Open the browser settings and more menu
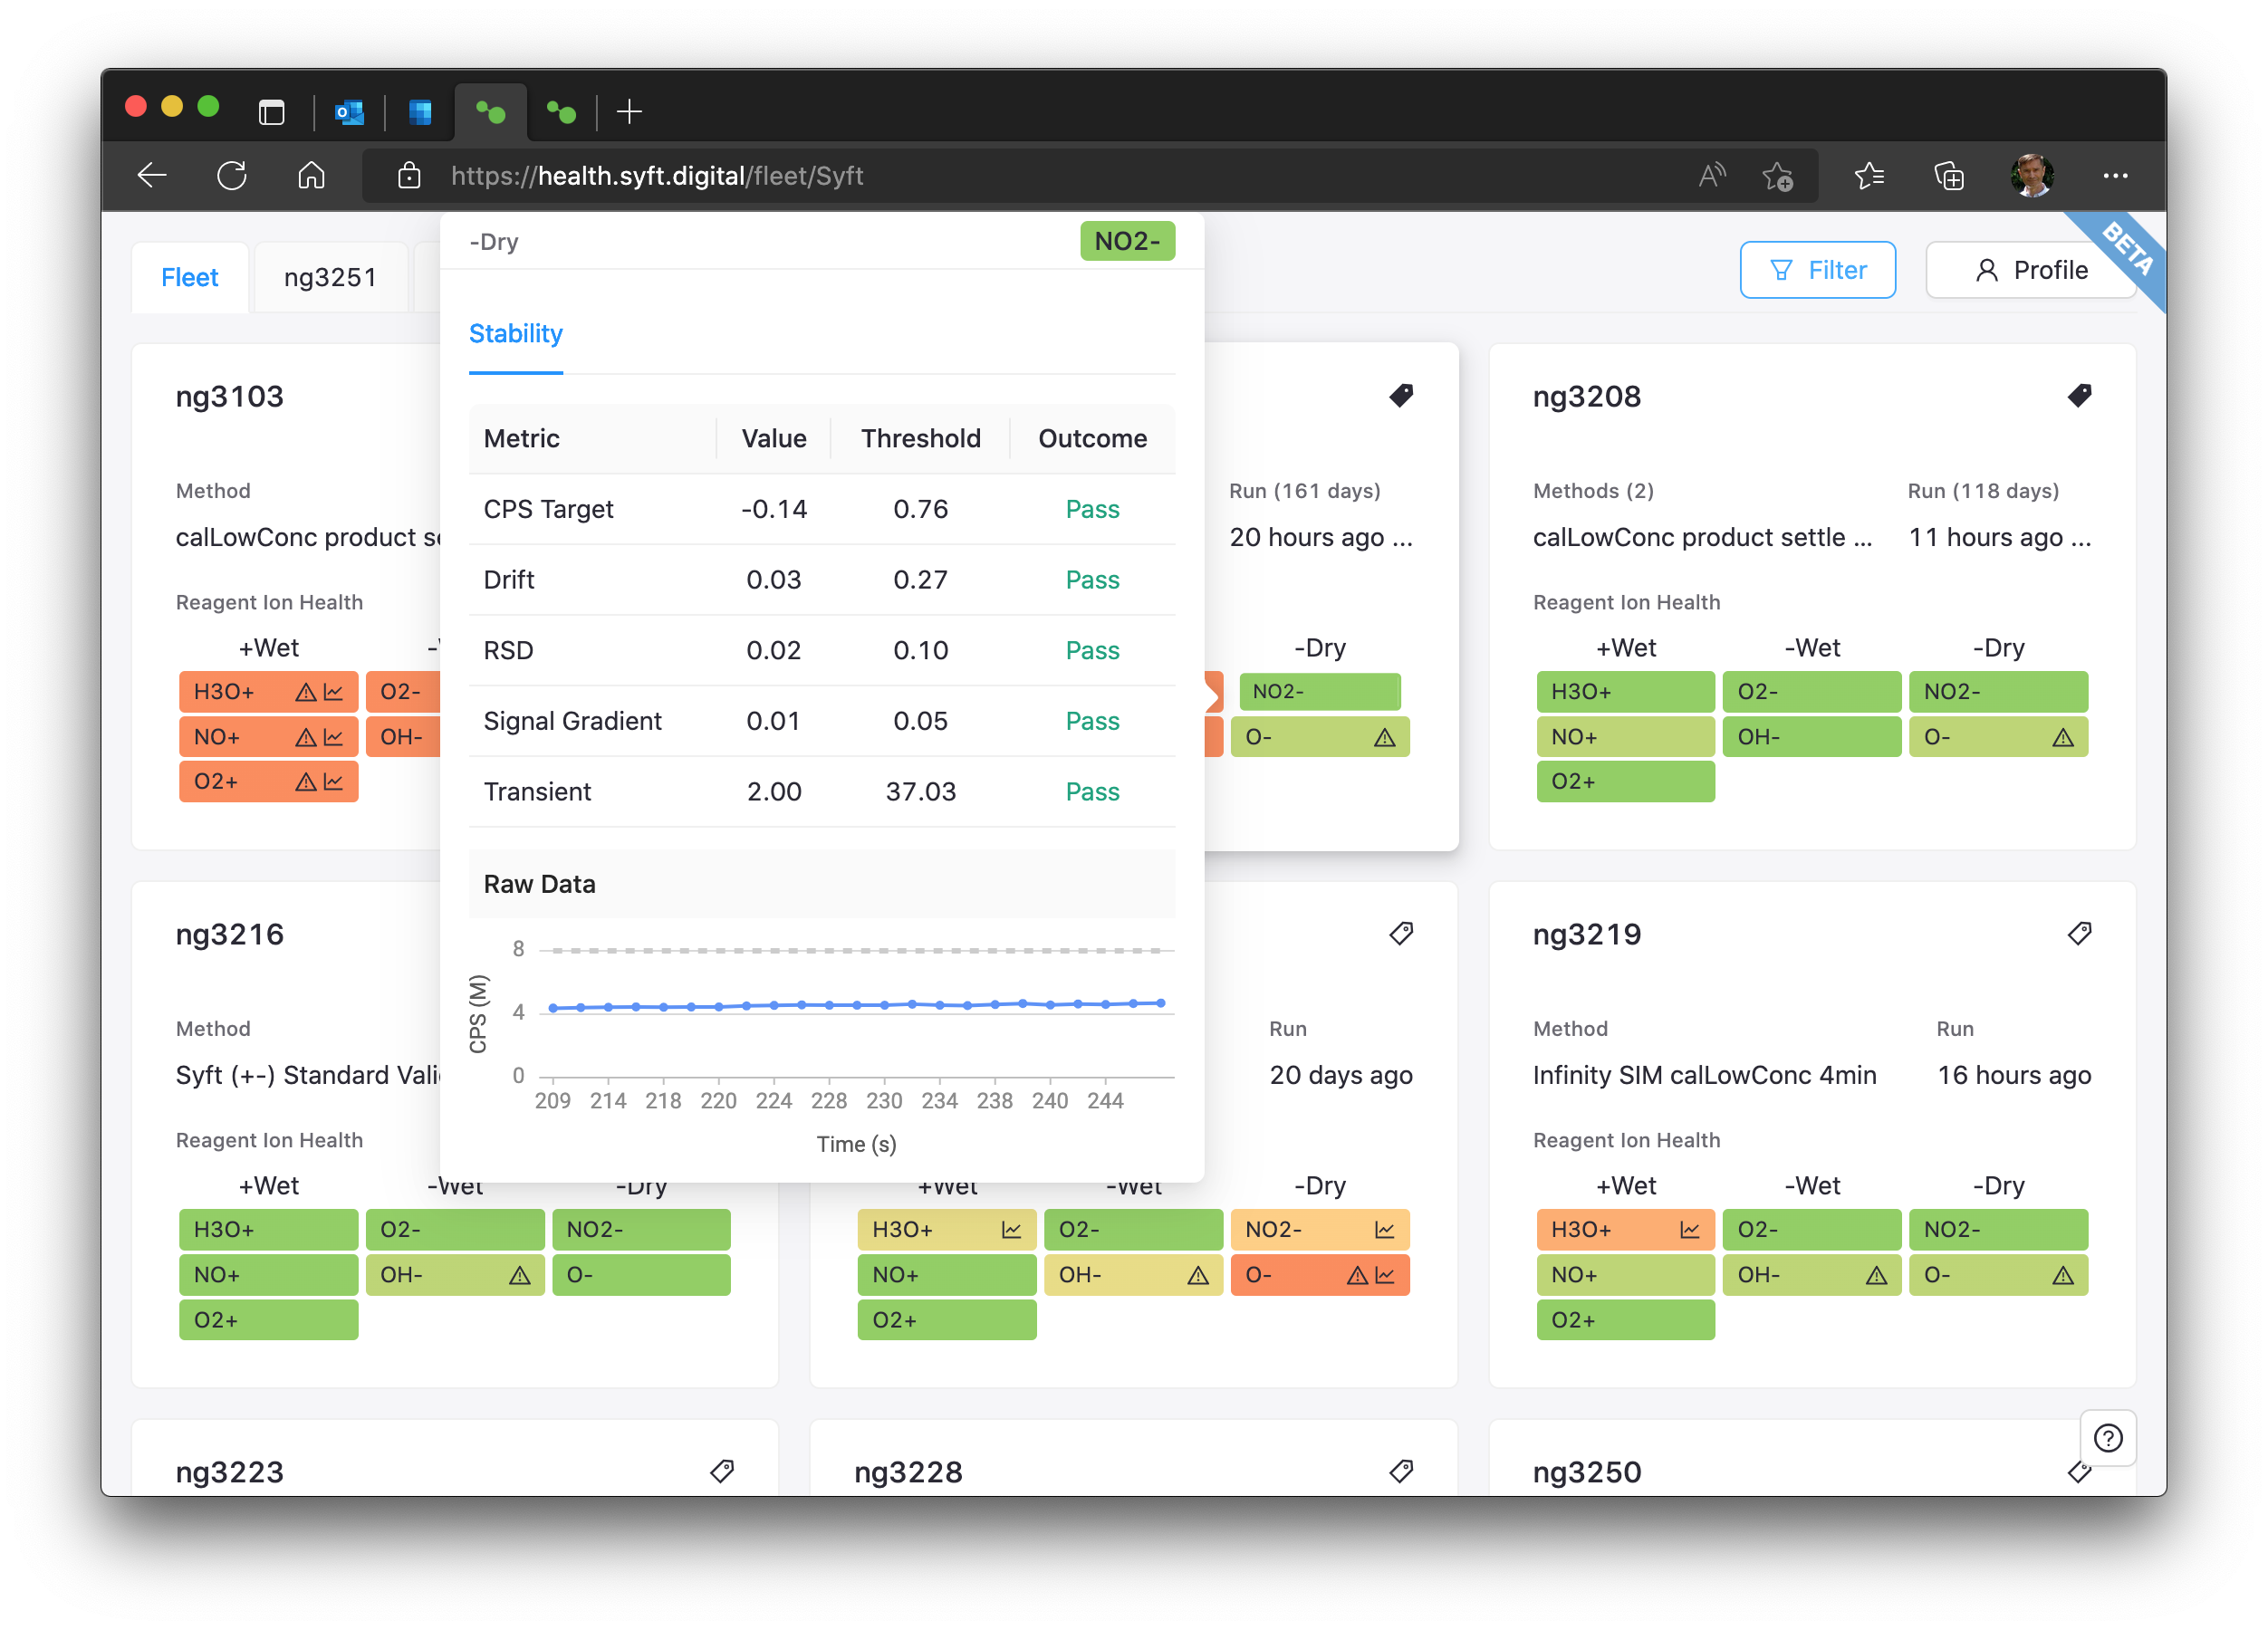 click(x=2115, y=176)
